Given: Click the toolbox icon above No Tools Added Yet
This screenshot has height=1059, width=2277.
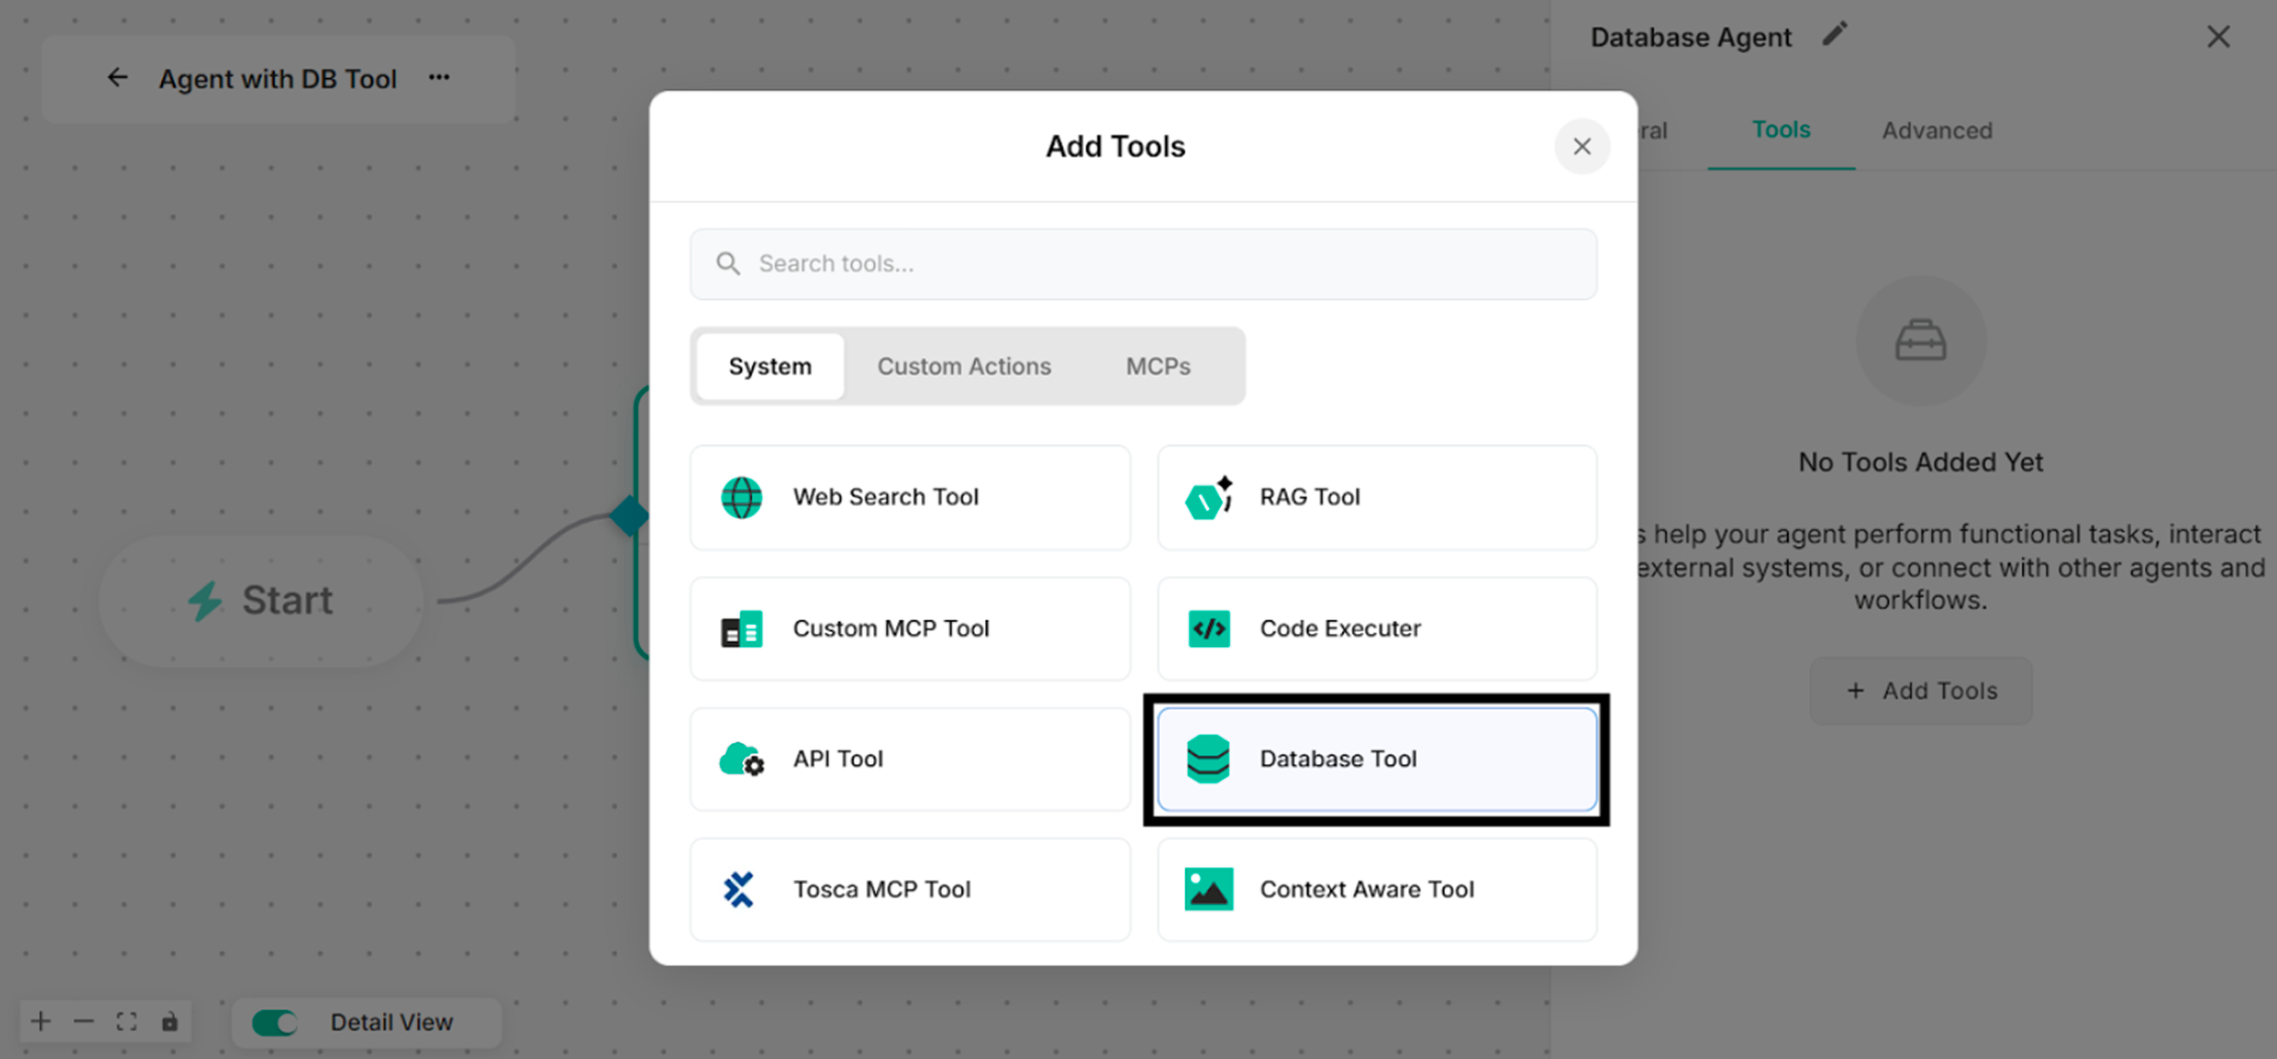Looking at the screenshot, I should 1920,340.
